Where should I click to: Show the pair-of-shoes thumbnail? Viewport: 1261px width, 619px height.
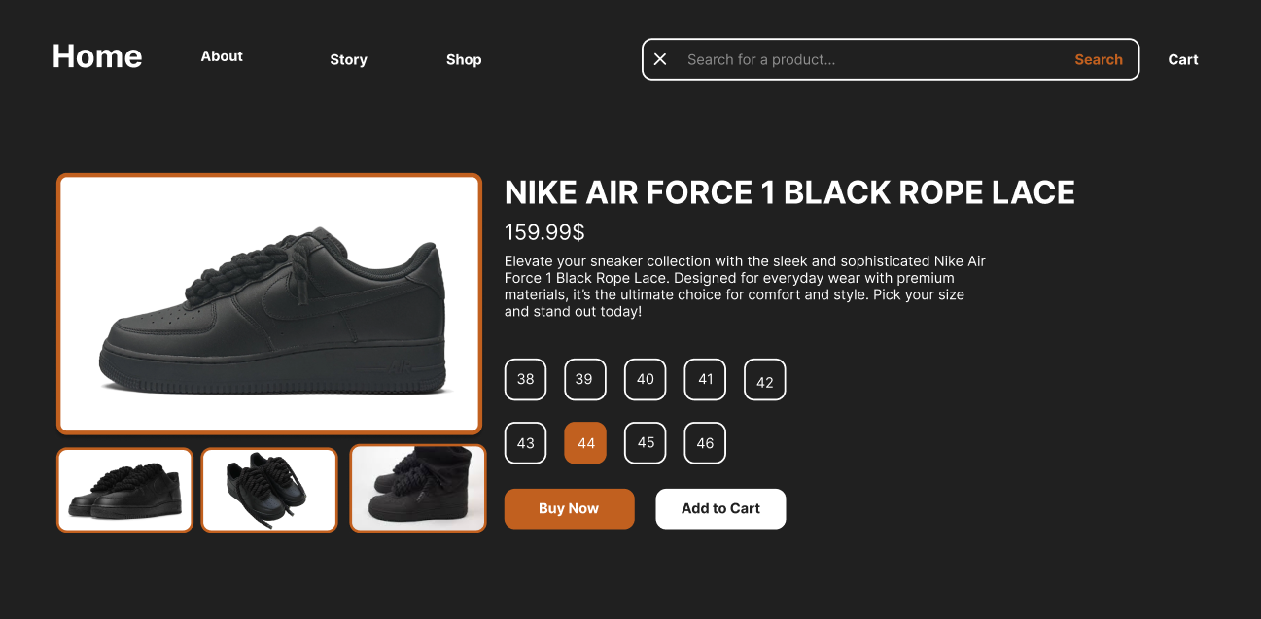point(124,490)
